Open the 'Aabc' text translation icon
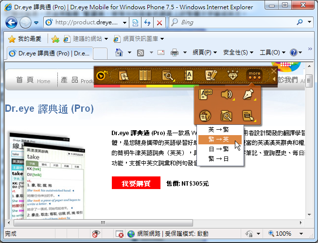318x243 pixels. [205, 94]
